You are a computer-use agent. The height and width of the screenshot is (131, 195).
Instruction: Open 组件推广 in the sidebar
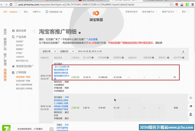pyautogui.click(x=20, y=45)
